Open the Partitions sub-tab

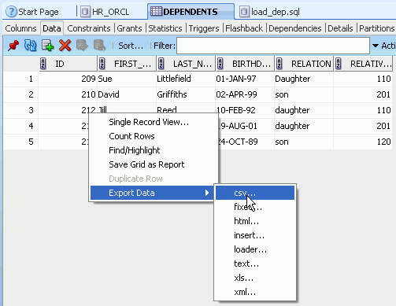[x=377, y=28]
